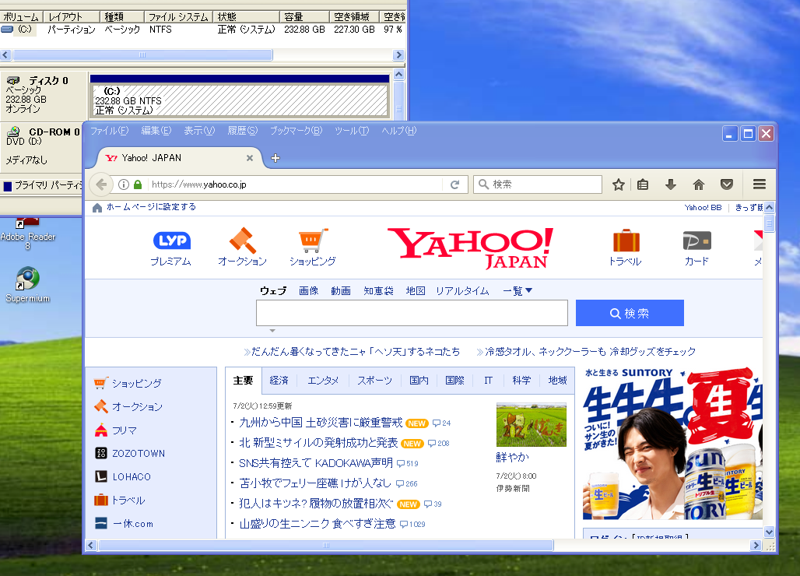Open headline 北 新型ミサイルの発射成功と発表
800x576 pixels.
pos(318,442)
